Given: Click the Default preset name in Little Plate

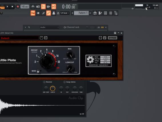Looking at the screenshot, I should coord(5,38).
